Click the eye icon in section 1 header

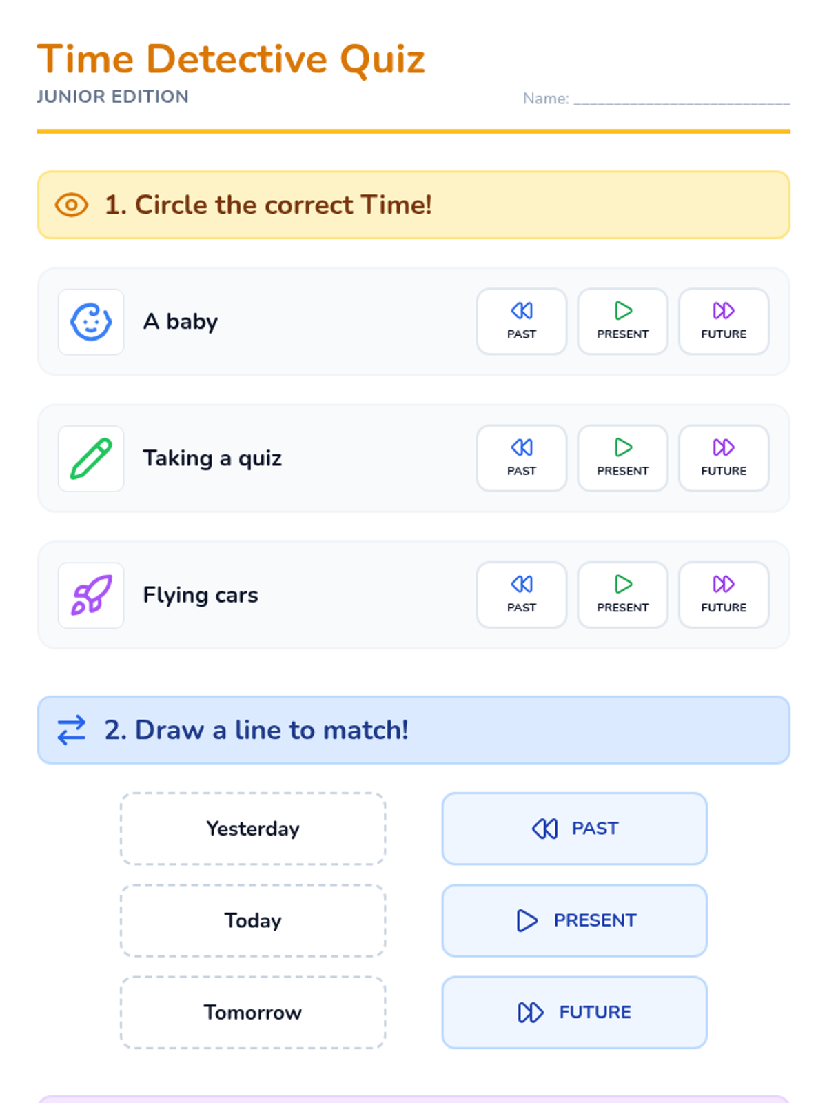coord(72,205)
